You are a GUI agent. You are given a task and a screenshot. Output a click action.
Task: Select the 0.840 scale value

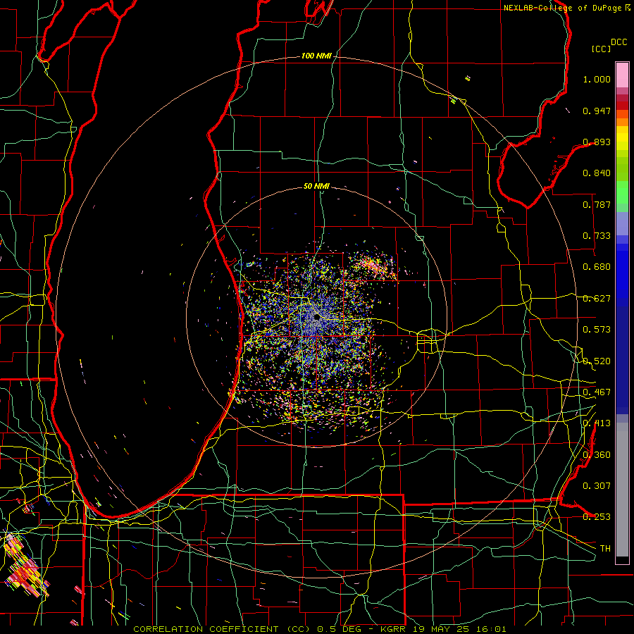[x=597, y=173]
